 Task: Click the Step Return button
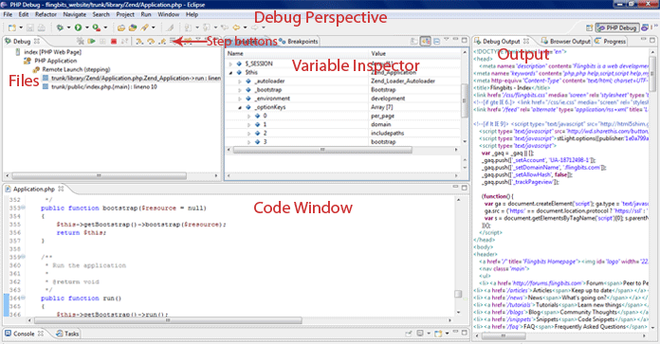click(x=161, y=41)
